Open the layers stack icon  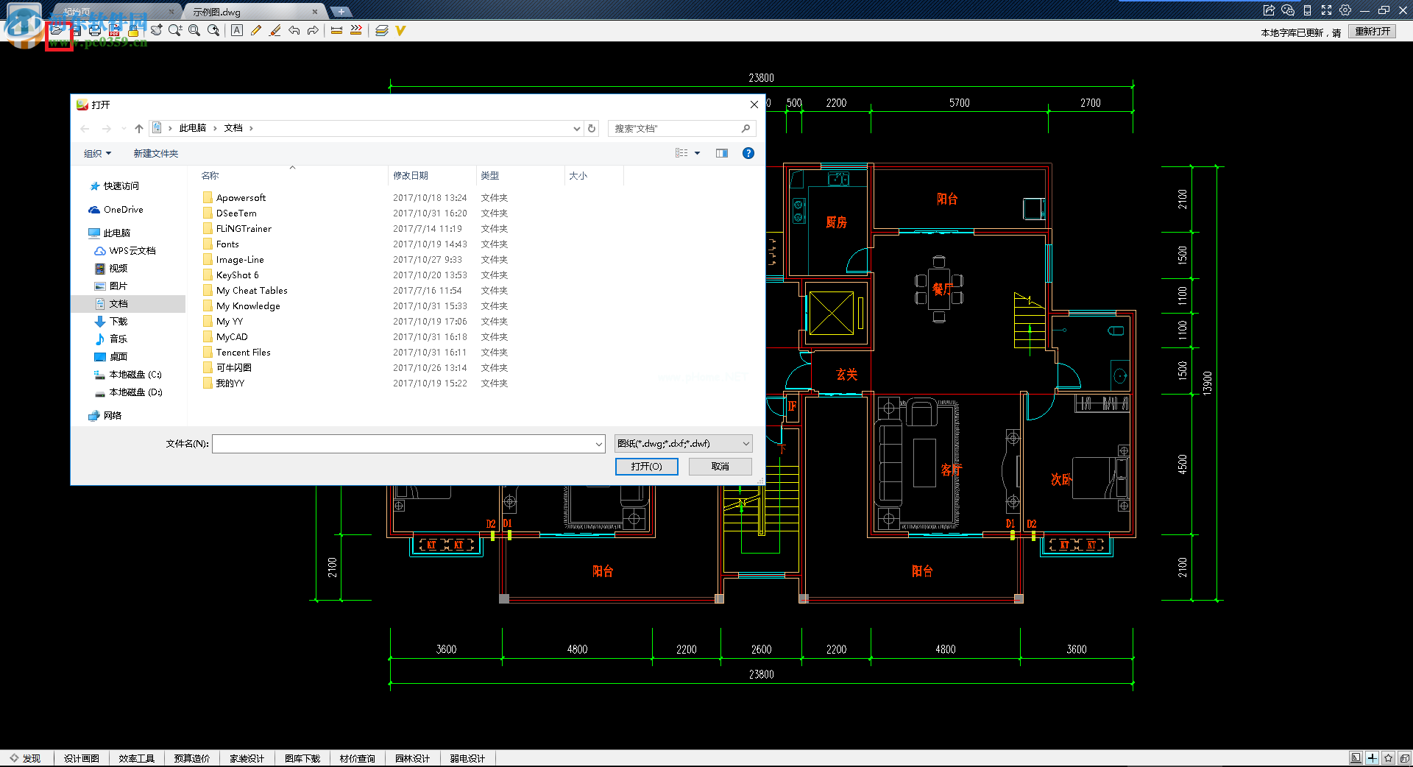381,30
